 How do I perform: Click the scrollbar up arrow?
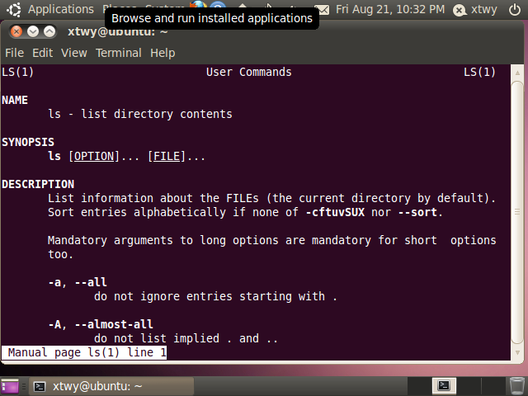coord(517,73)
